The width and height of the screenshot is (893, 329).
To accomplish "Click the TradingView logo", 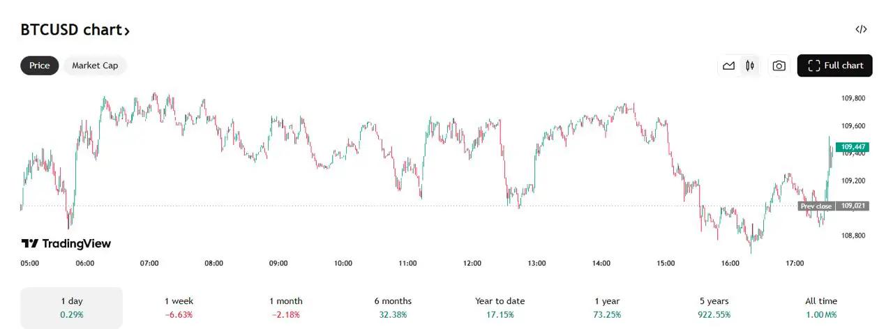I will point(66,243).
